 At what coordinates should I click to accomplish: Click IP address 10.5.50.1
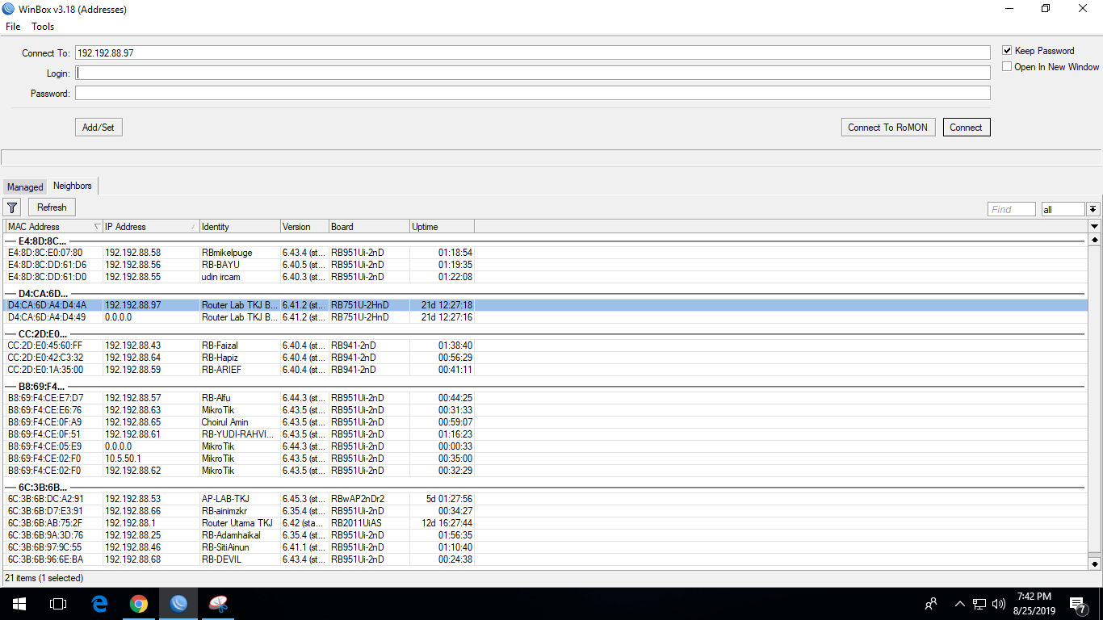pyautogui.click(x=123, y=459)
